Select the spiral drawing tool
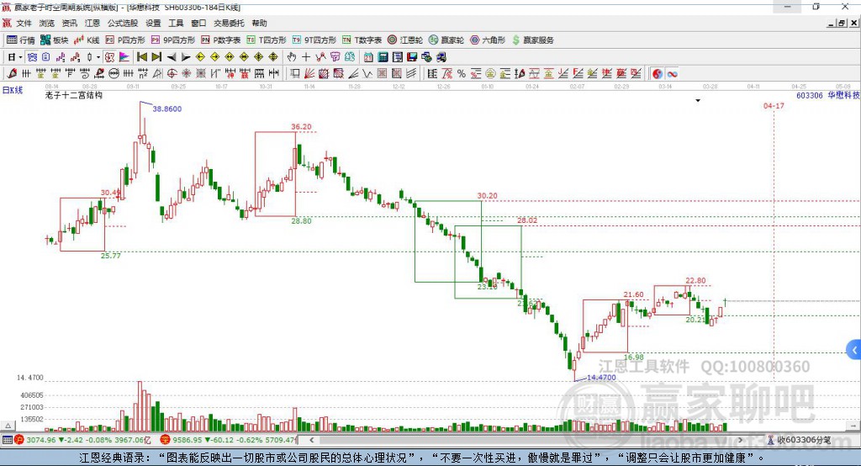 tap(85, 74)
